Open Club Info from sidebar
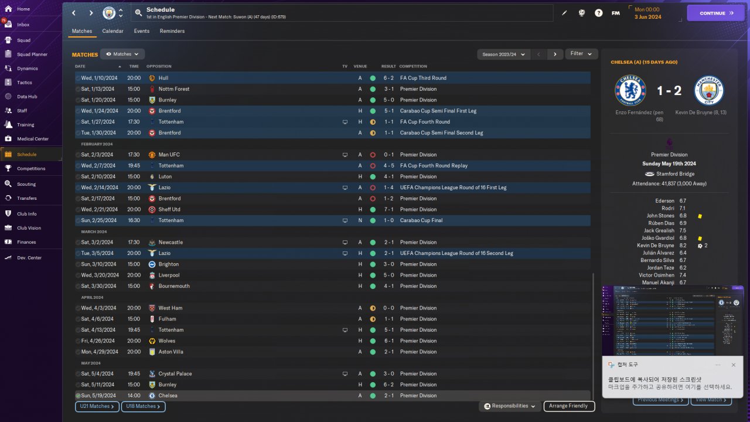Viewport: 750px width, 422px height. click(x=27, y=214)
